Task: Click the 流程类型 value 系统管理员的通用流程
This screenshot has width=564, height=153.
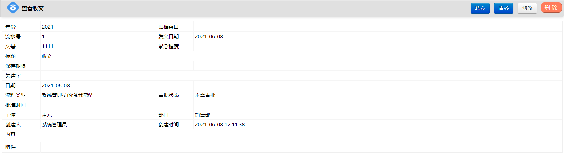Action: click(67, 95)
